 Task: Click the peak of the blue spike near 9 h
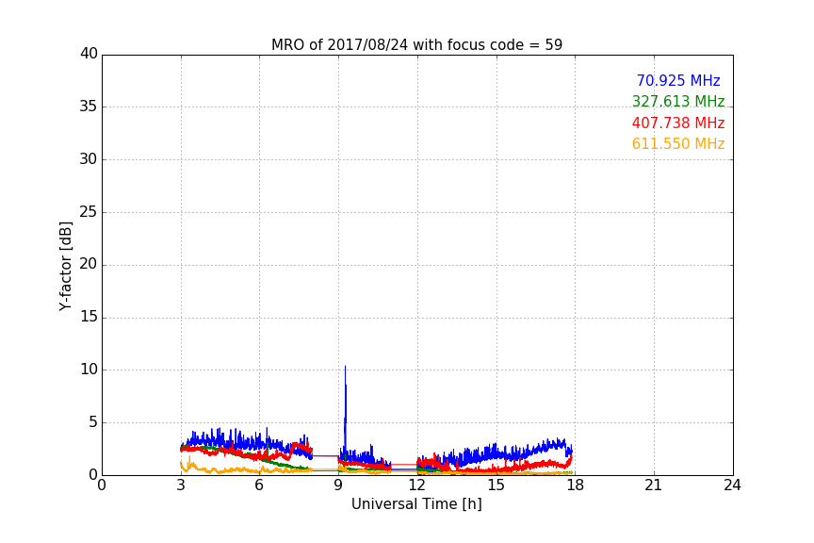pyautogui.click(x=345, y=367)
